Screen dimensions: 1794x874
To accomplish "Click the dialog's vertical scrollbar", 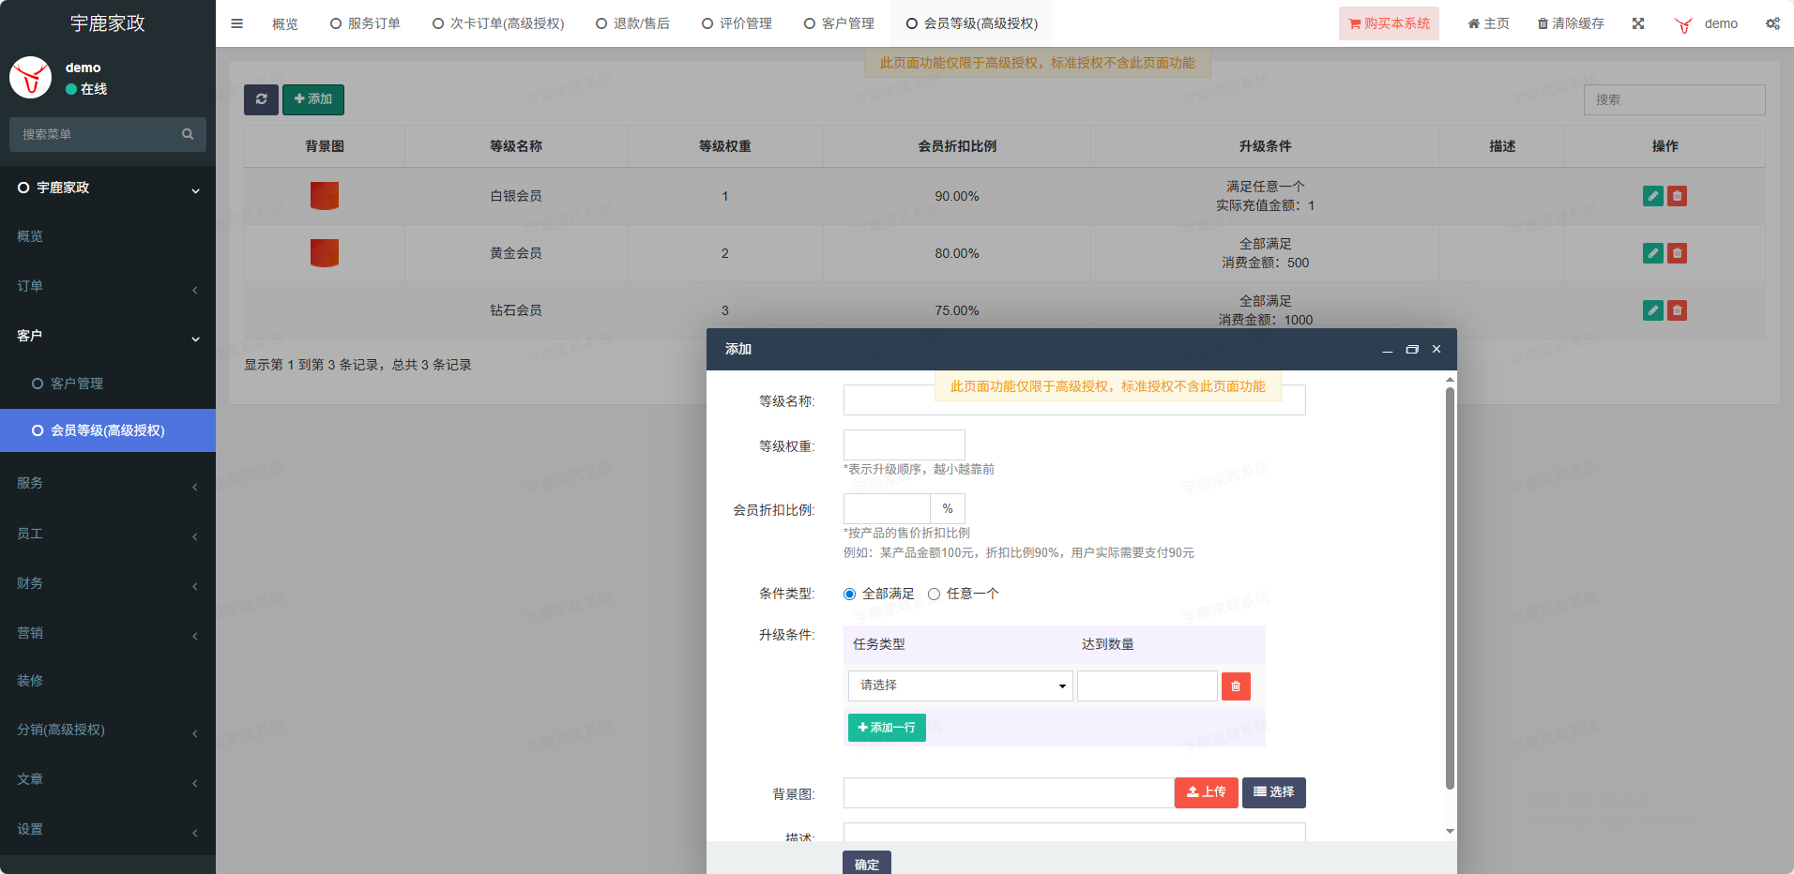I will click(x=1450, y=588).
